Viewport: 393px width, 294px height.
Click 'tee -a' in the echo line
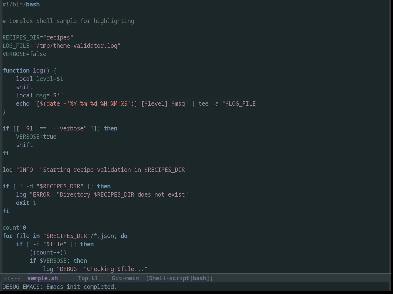click(208, 104)
